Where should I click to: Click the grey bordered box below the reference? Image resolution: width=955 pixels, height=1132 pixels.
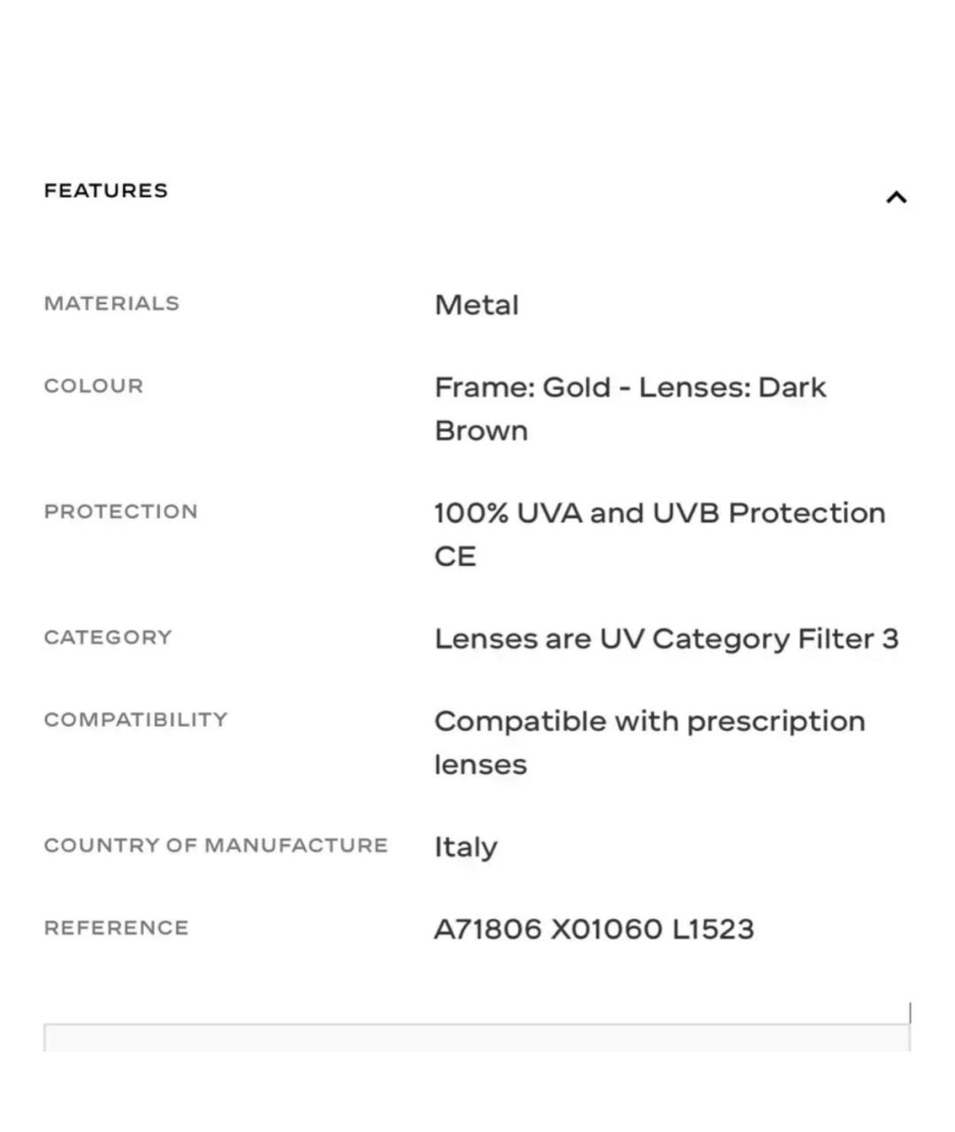[x=477, y=1037]
